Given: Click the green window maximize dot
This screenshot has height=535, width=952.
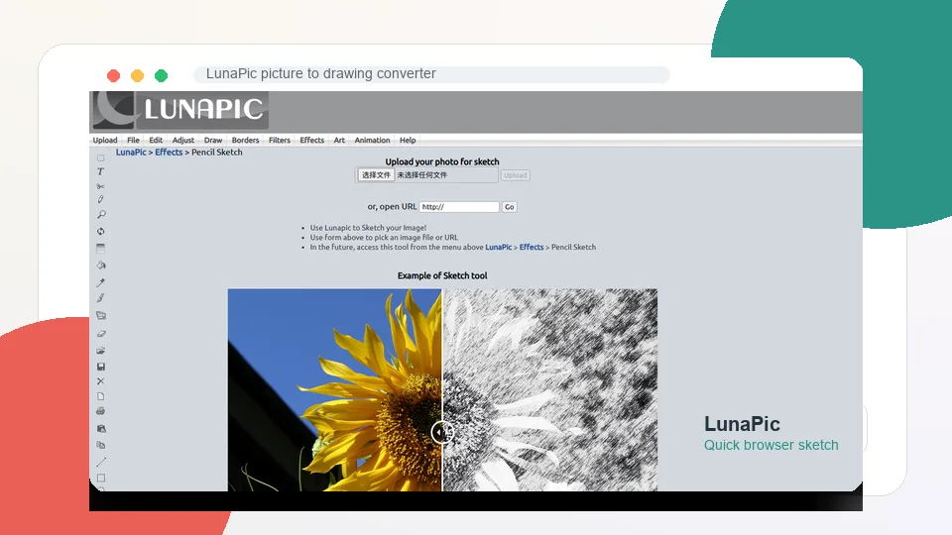Looking at the screenshot, I should click(x=161, y=76).
